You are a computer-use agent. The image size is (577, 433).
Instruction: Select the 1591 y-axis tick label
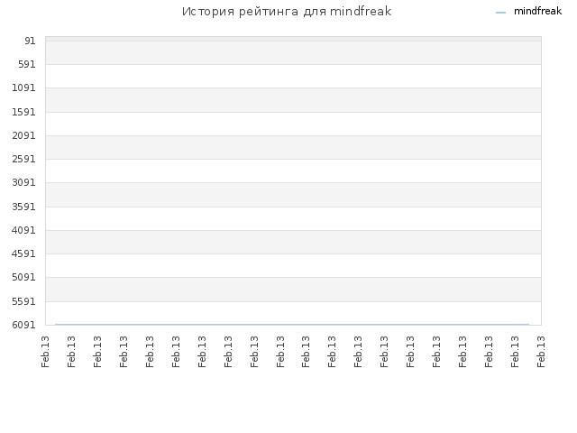click(x=24, y=112)
